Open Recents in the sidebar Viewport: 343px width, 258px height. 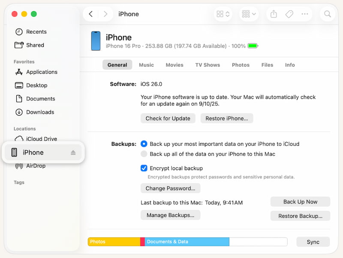pyautogui.click(x=36, y=32)
